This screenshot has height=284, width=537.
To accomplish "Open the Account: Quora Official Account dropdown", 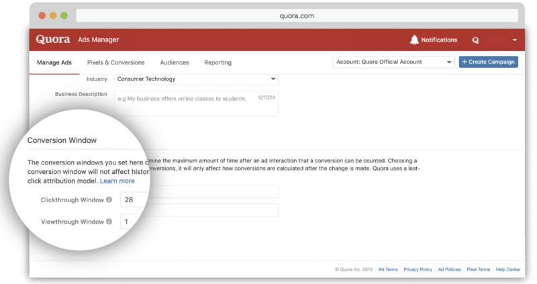I will coord(393,62).
